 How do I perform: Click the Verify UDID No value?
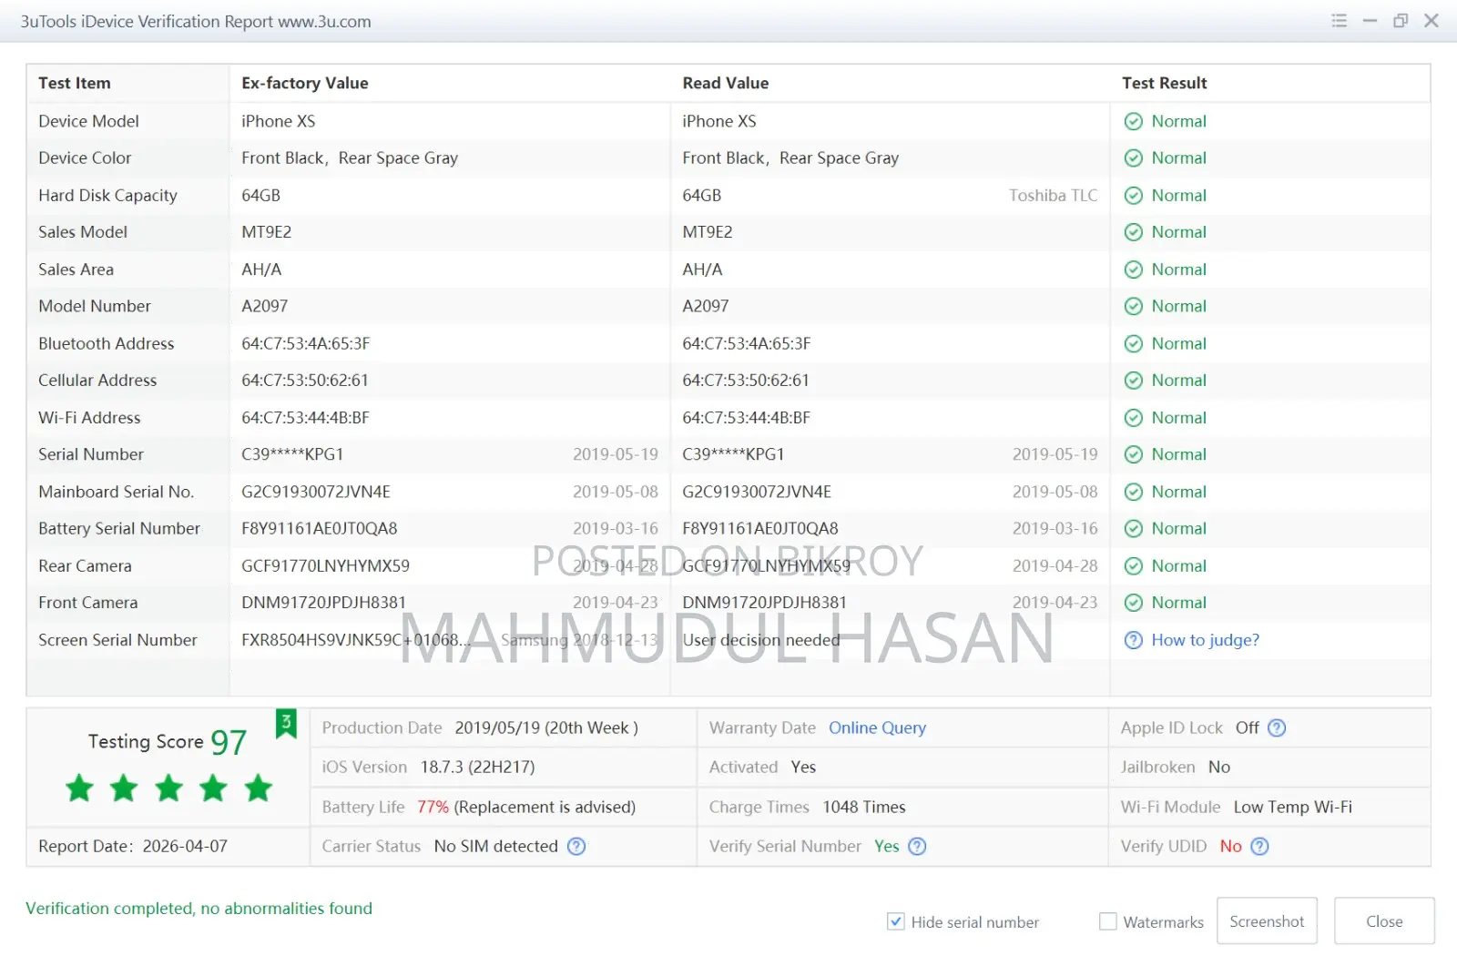pyautogui.click(x=1230, y=846)
